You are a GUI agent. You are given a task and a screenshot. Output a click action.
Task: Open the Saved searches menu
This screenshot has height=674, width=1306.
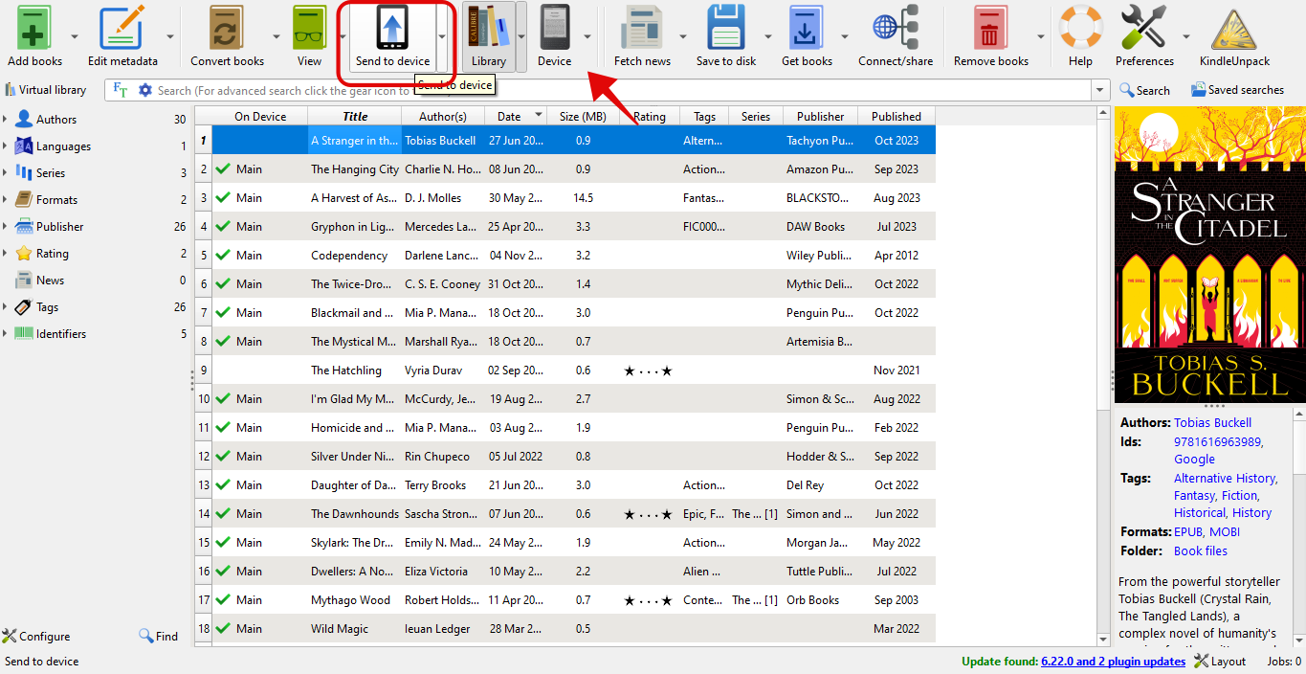tap(1237, 90)
